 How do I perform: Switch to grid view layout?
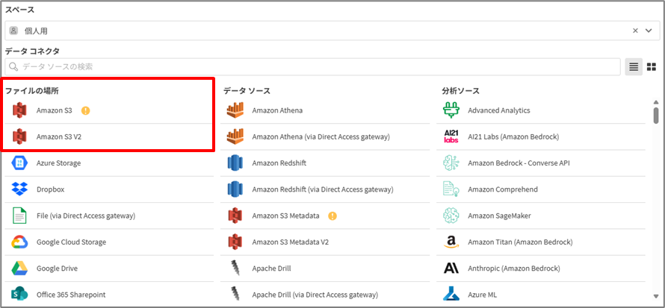[651, 67]
